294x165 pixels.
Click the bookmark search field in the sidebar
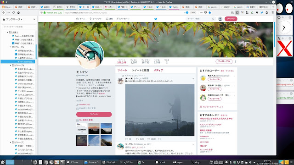19,27
